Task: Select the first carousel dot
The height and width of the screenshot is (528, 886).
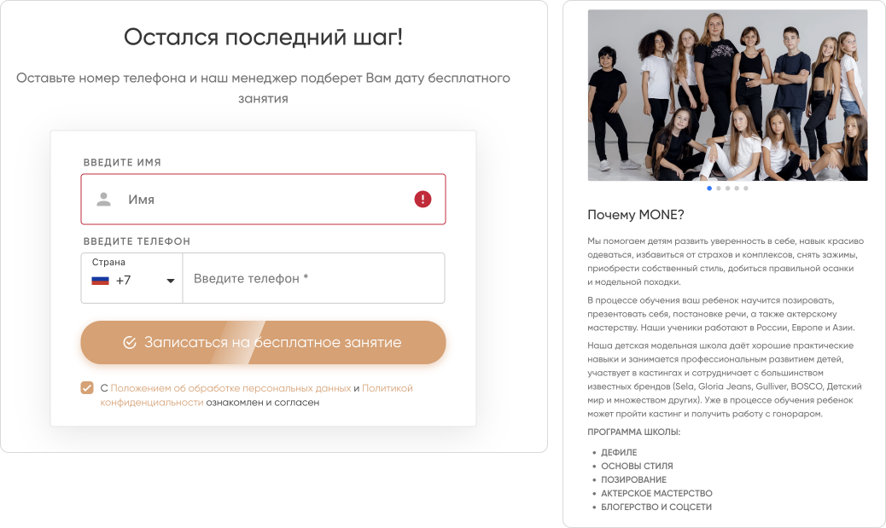Action: pos(709,188)
